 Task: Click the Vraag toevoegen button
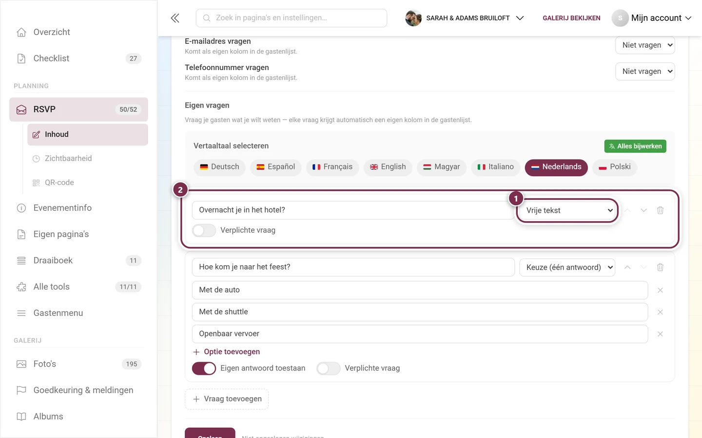point(227,399)
